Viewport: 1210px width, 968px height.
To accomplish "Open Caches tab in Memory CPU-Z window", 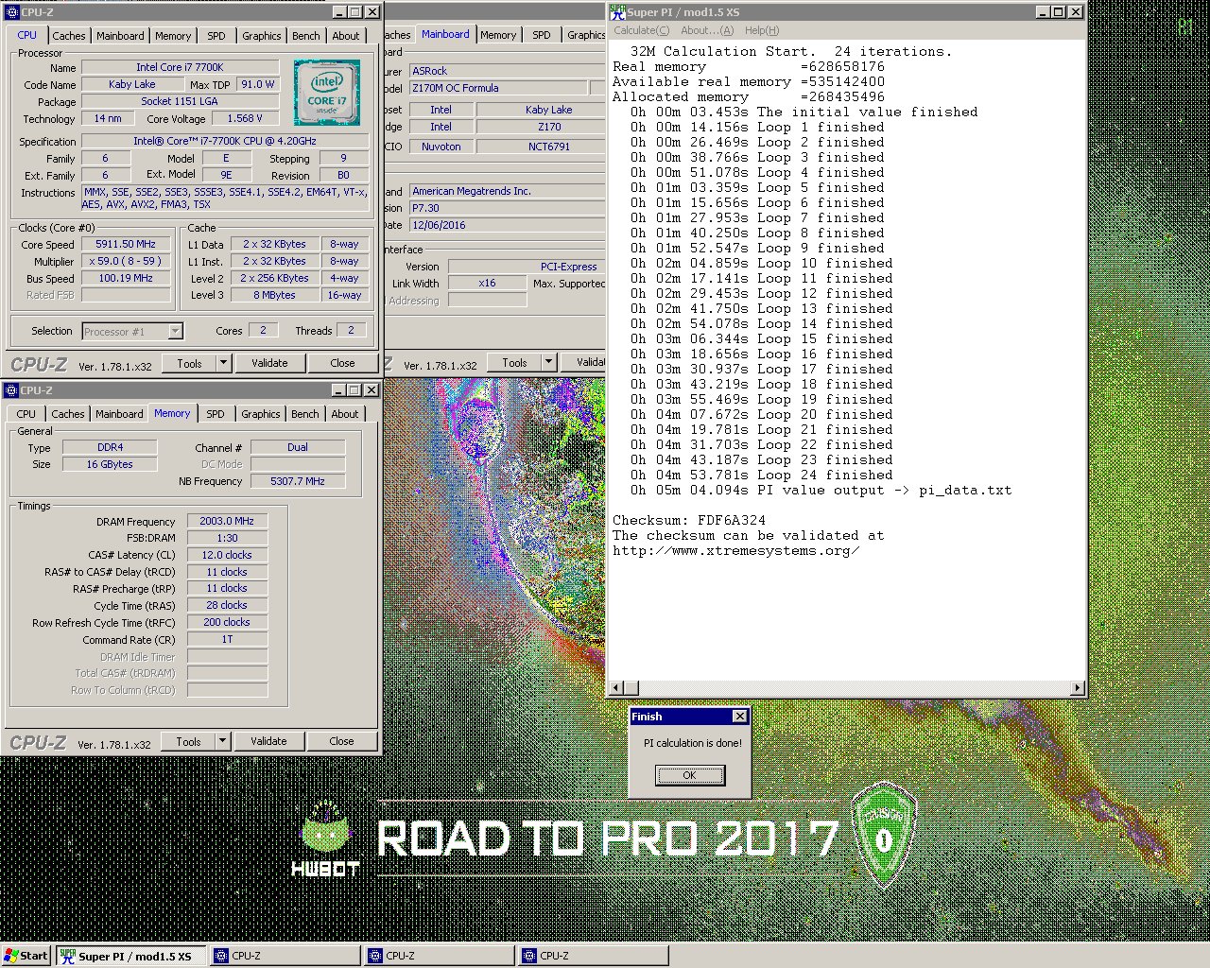I will 68,414.
